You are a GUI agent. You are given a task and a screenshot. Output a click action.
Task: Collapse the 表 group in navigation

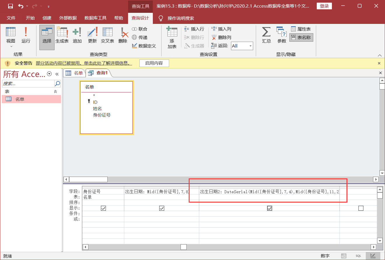[55, 92]
